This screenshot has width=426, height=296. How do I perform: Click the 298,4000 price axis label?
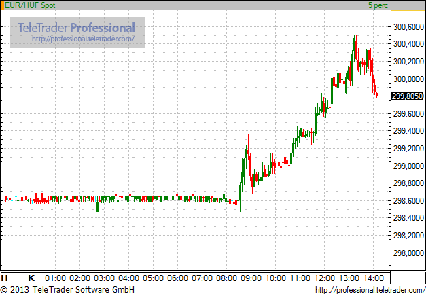click(408, 218)
